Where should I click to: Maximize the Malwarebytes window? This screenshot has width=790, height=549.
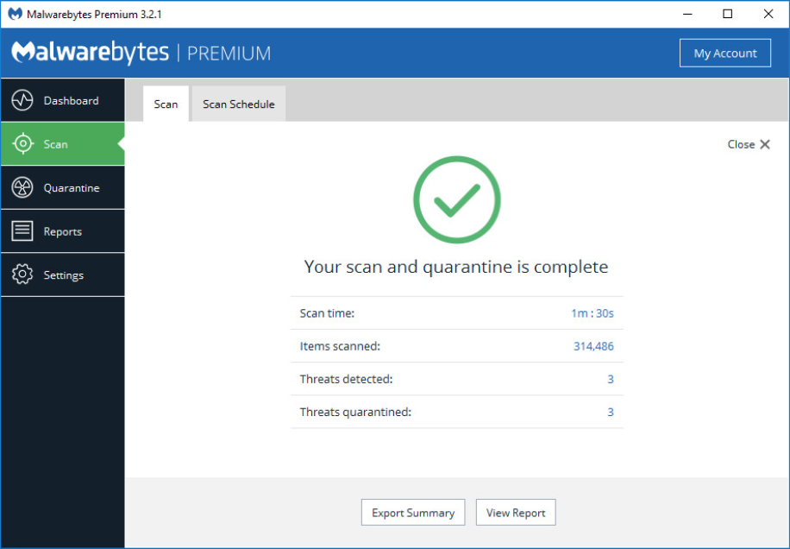point(728,14)
